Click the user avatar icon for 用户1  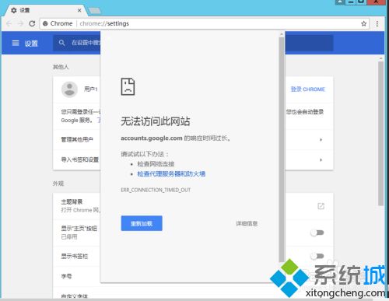coord(69,89)
